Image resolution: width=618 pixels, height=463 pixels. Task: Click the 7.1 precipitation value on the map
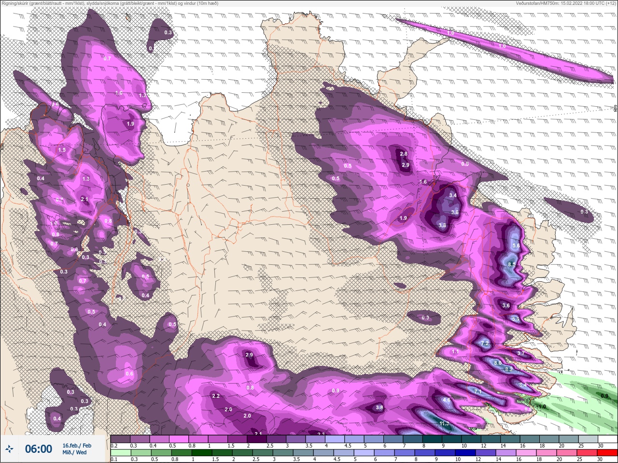pyautogui.click(x=478, y=391)
